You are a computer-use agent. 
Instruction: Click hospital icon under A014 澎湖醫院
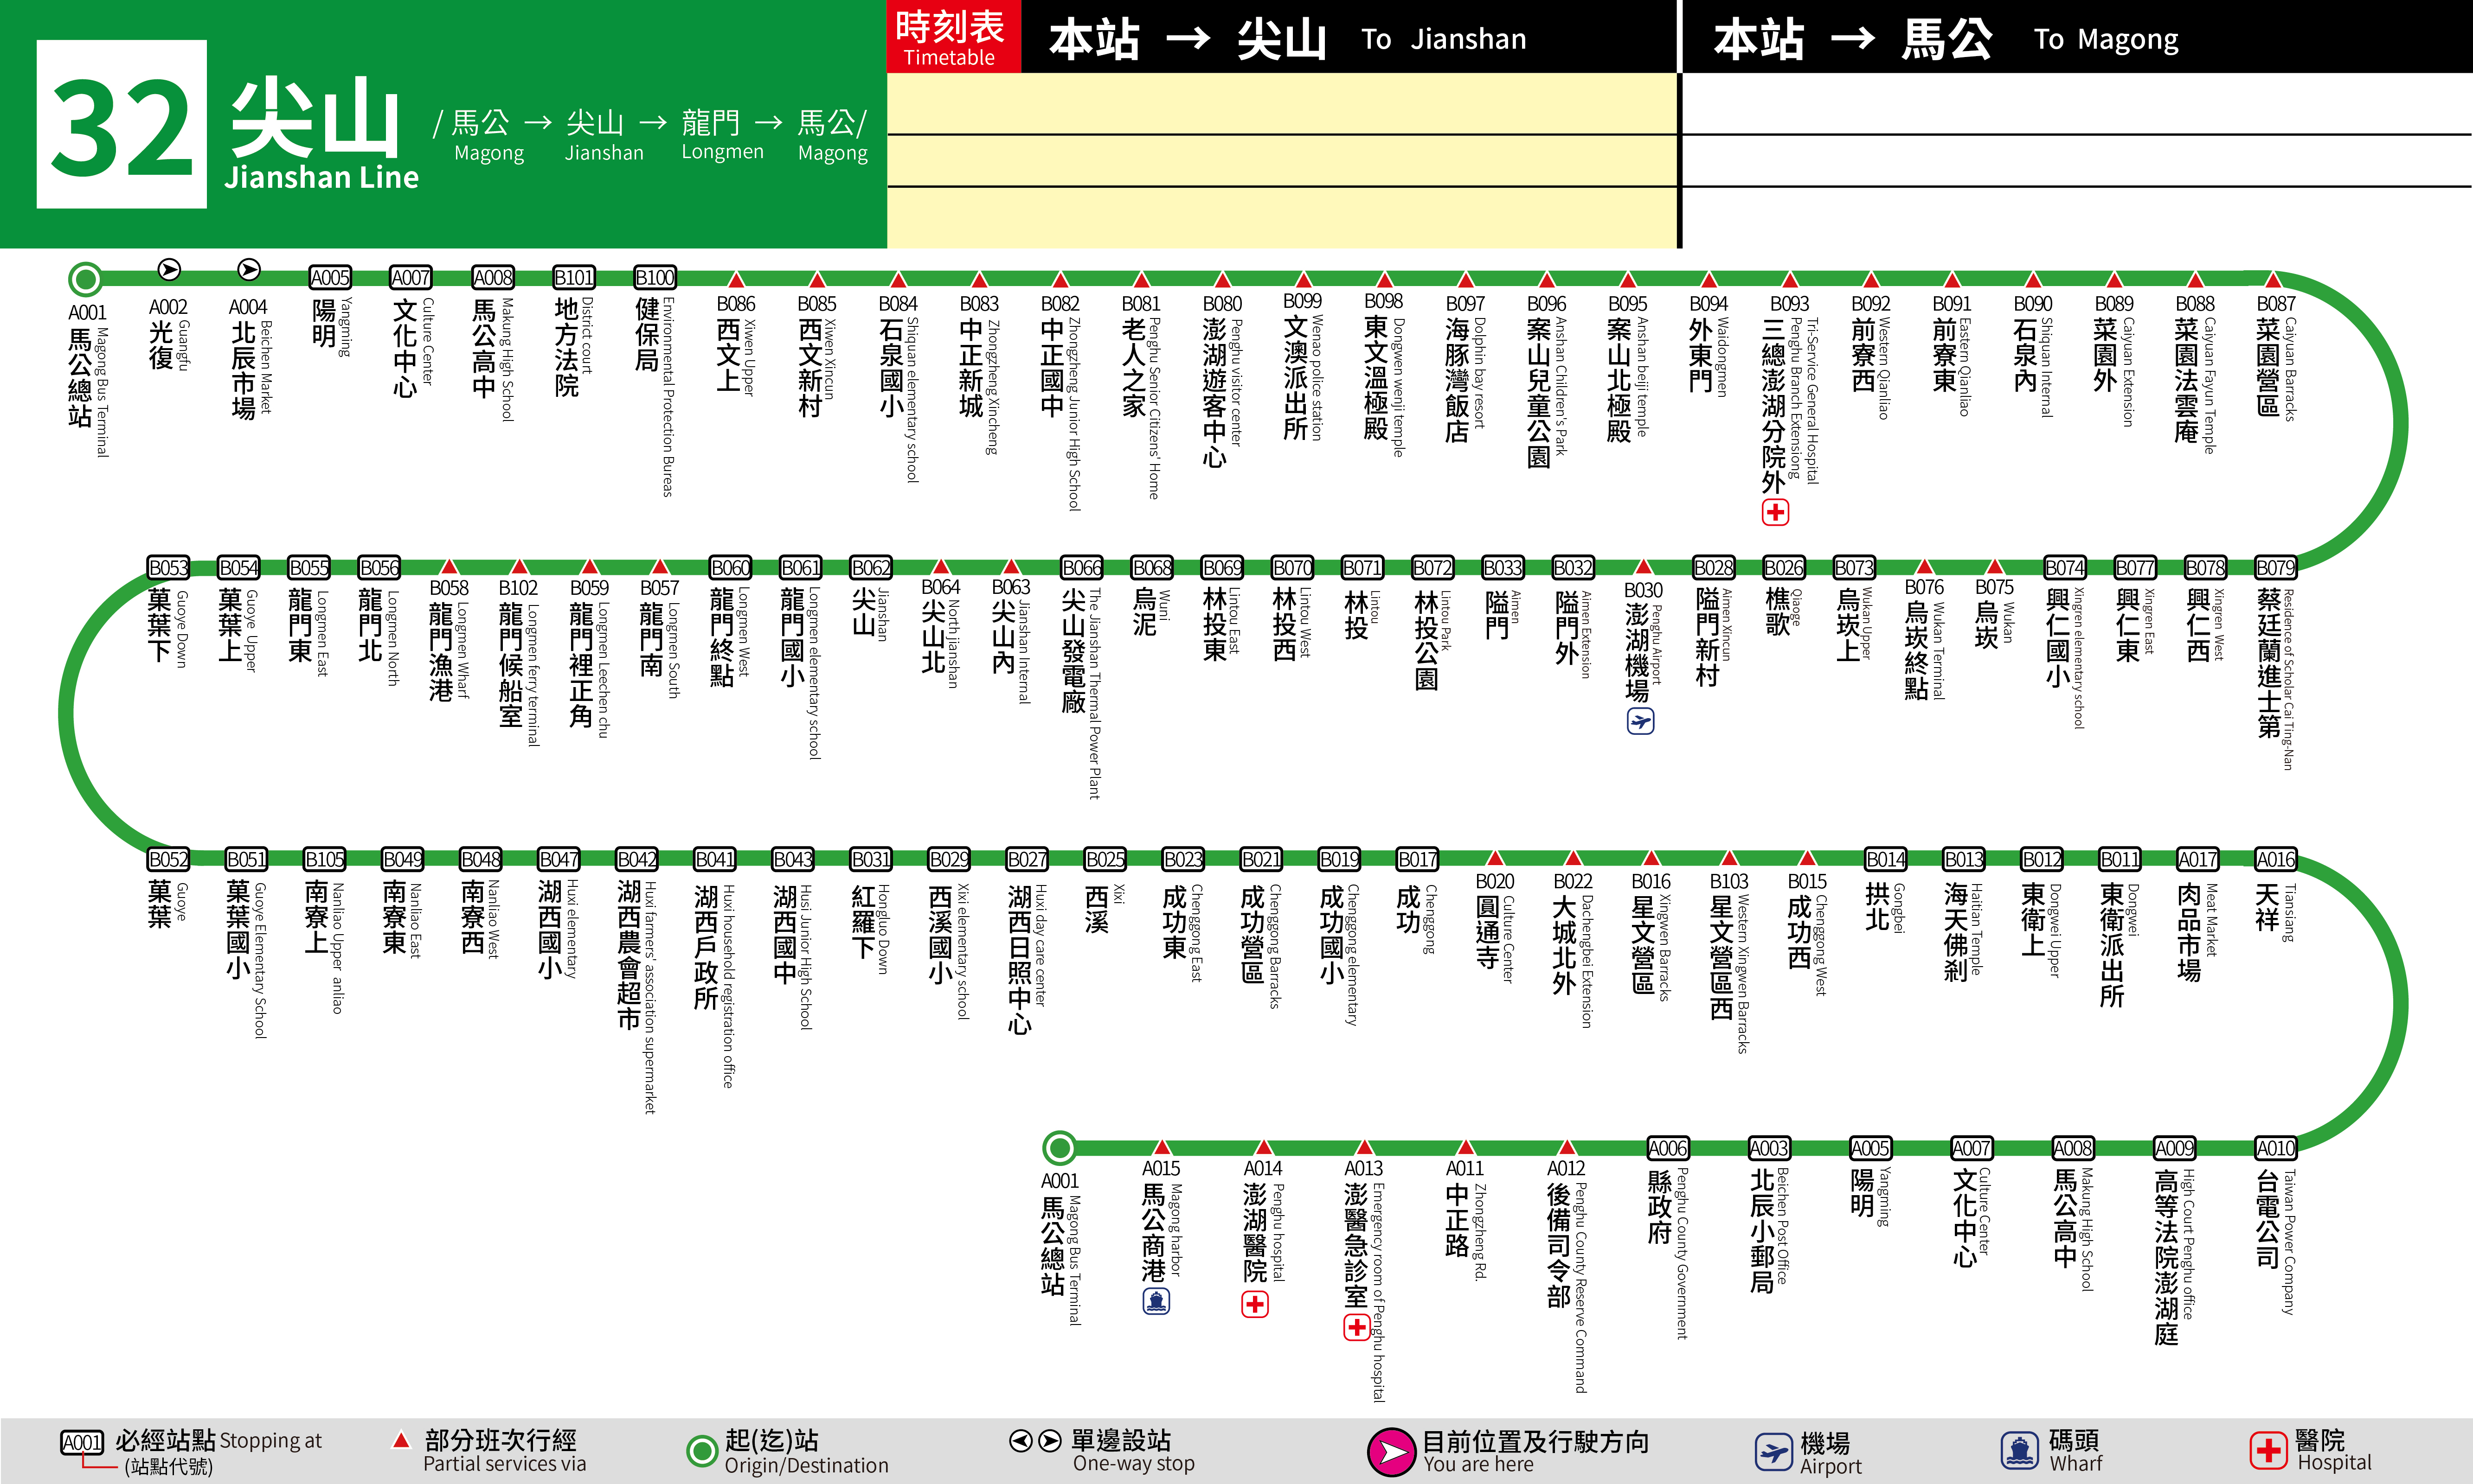pyautogui.click(x=1255, y=1304)
